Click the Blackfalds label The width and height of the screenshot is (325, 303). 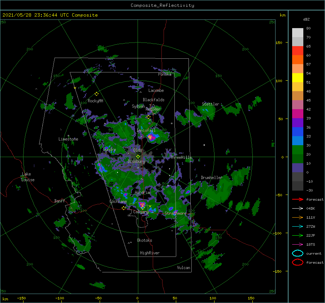(x=153, y=100)
